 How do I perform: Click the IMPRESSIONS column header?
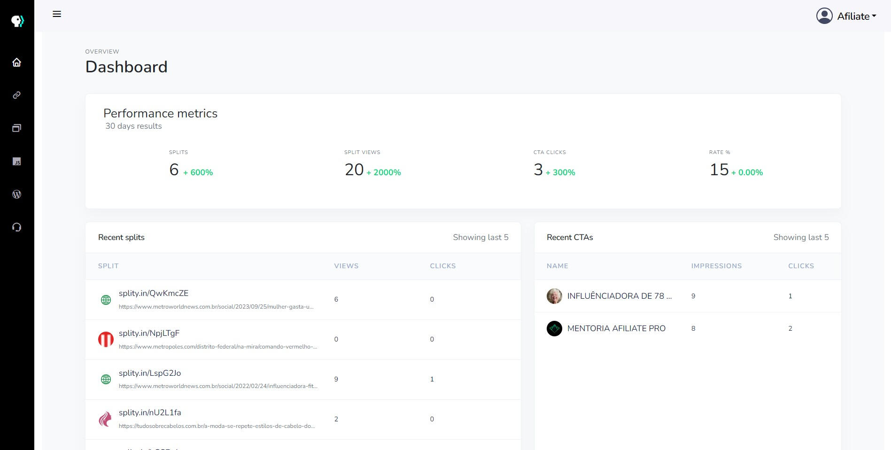click(x=716, y=266)
